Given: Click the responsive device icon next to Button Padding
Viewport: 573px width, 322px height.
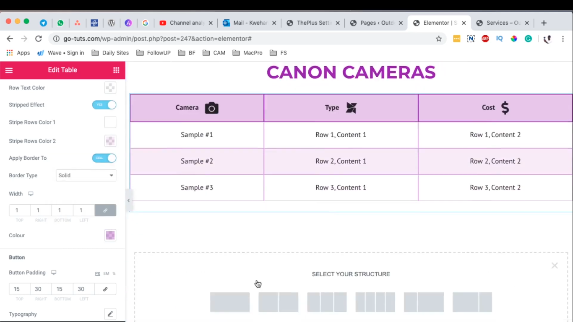Looking at the screenshot, I should point(54,273).
